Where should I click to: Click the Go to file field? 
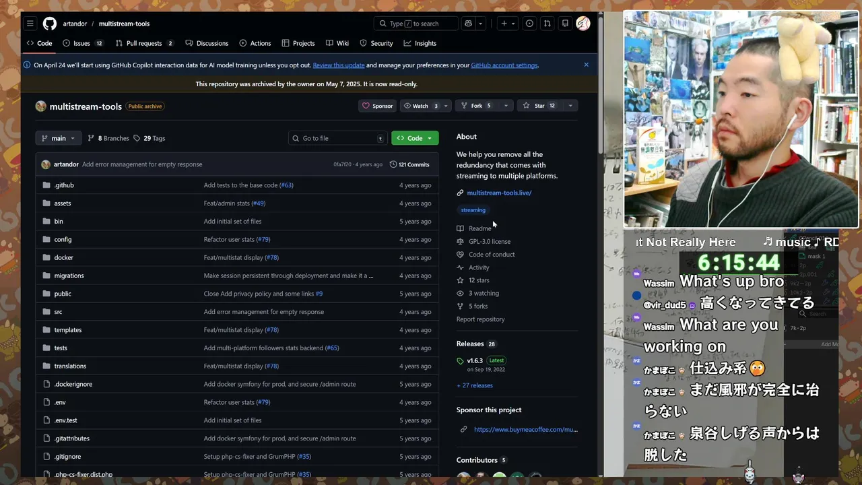(x=337, y=138)
